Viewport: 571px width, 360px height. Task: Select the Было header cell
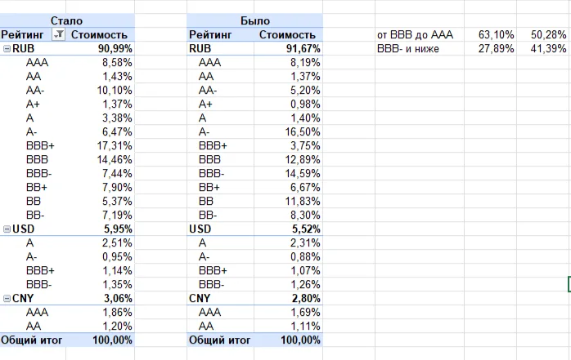(x=254, y=20)
